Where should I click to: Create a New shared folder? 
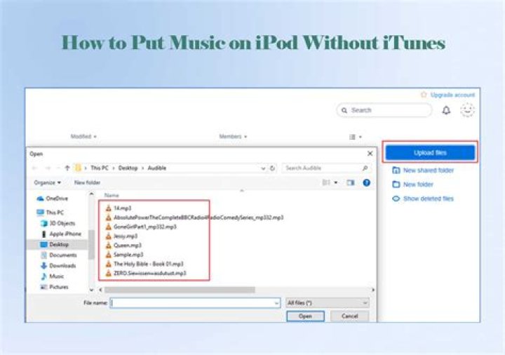point(429,170)
